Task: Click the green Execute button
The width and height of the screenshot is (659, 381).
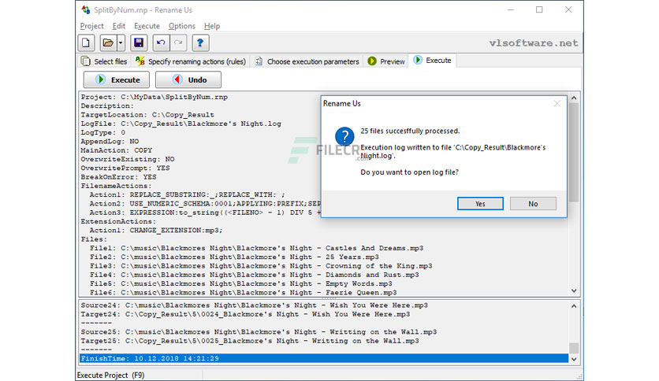Action: point(117,80)
